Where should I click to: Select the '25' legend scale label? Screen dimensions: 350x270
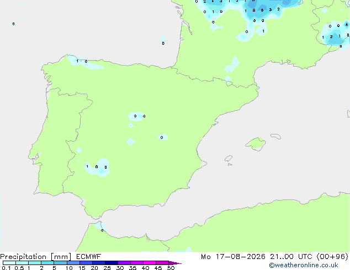(107, 268)
